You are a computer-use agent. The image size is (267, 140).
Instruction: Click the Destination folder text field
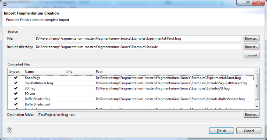tap(138, 114)
